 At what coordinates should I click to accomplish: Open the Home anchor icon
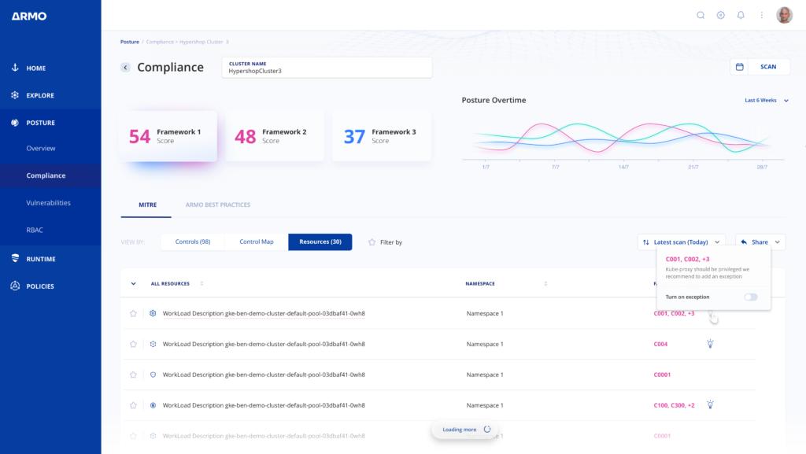pyautogui.click(x=15, y=68)
